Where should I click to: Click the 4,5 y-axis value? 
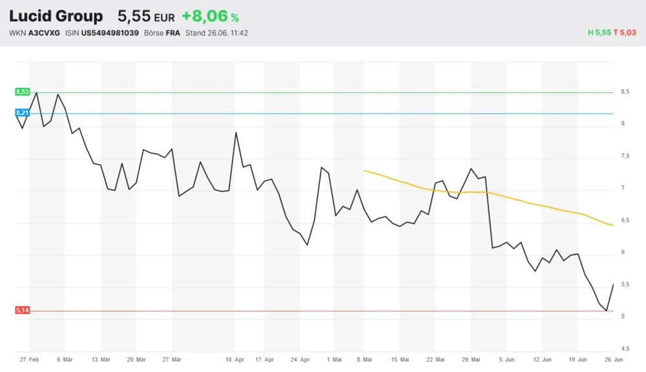625,349
